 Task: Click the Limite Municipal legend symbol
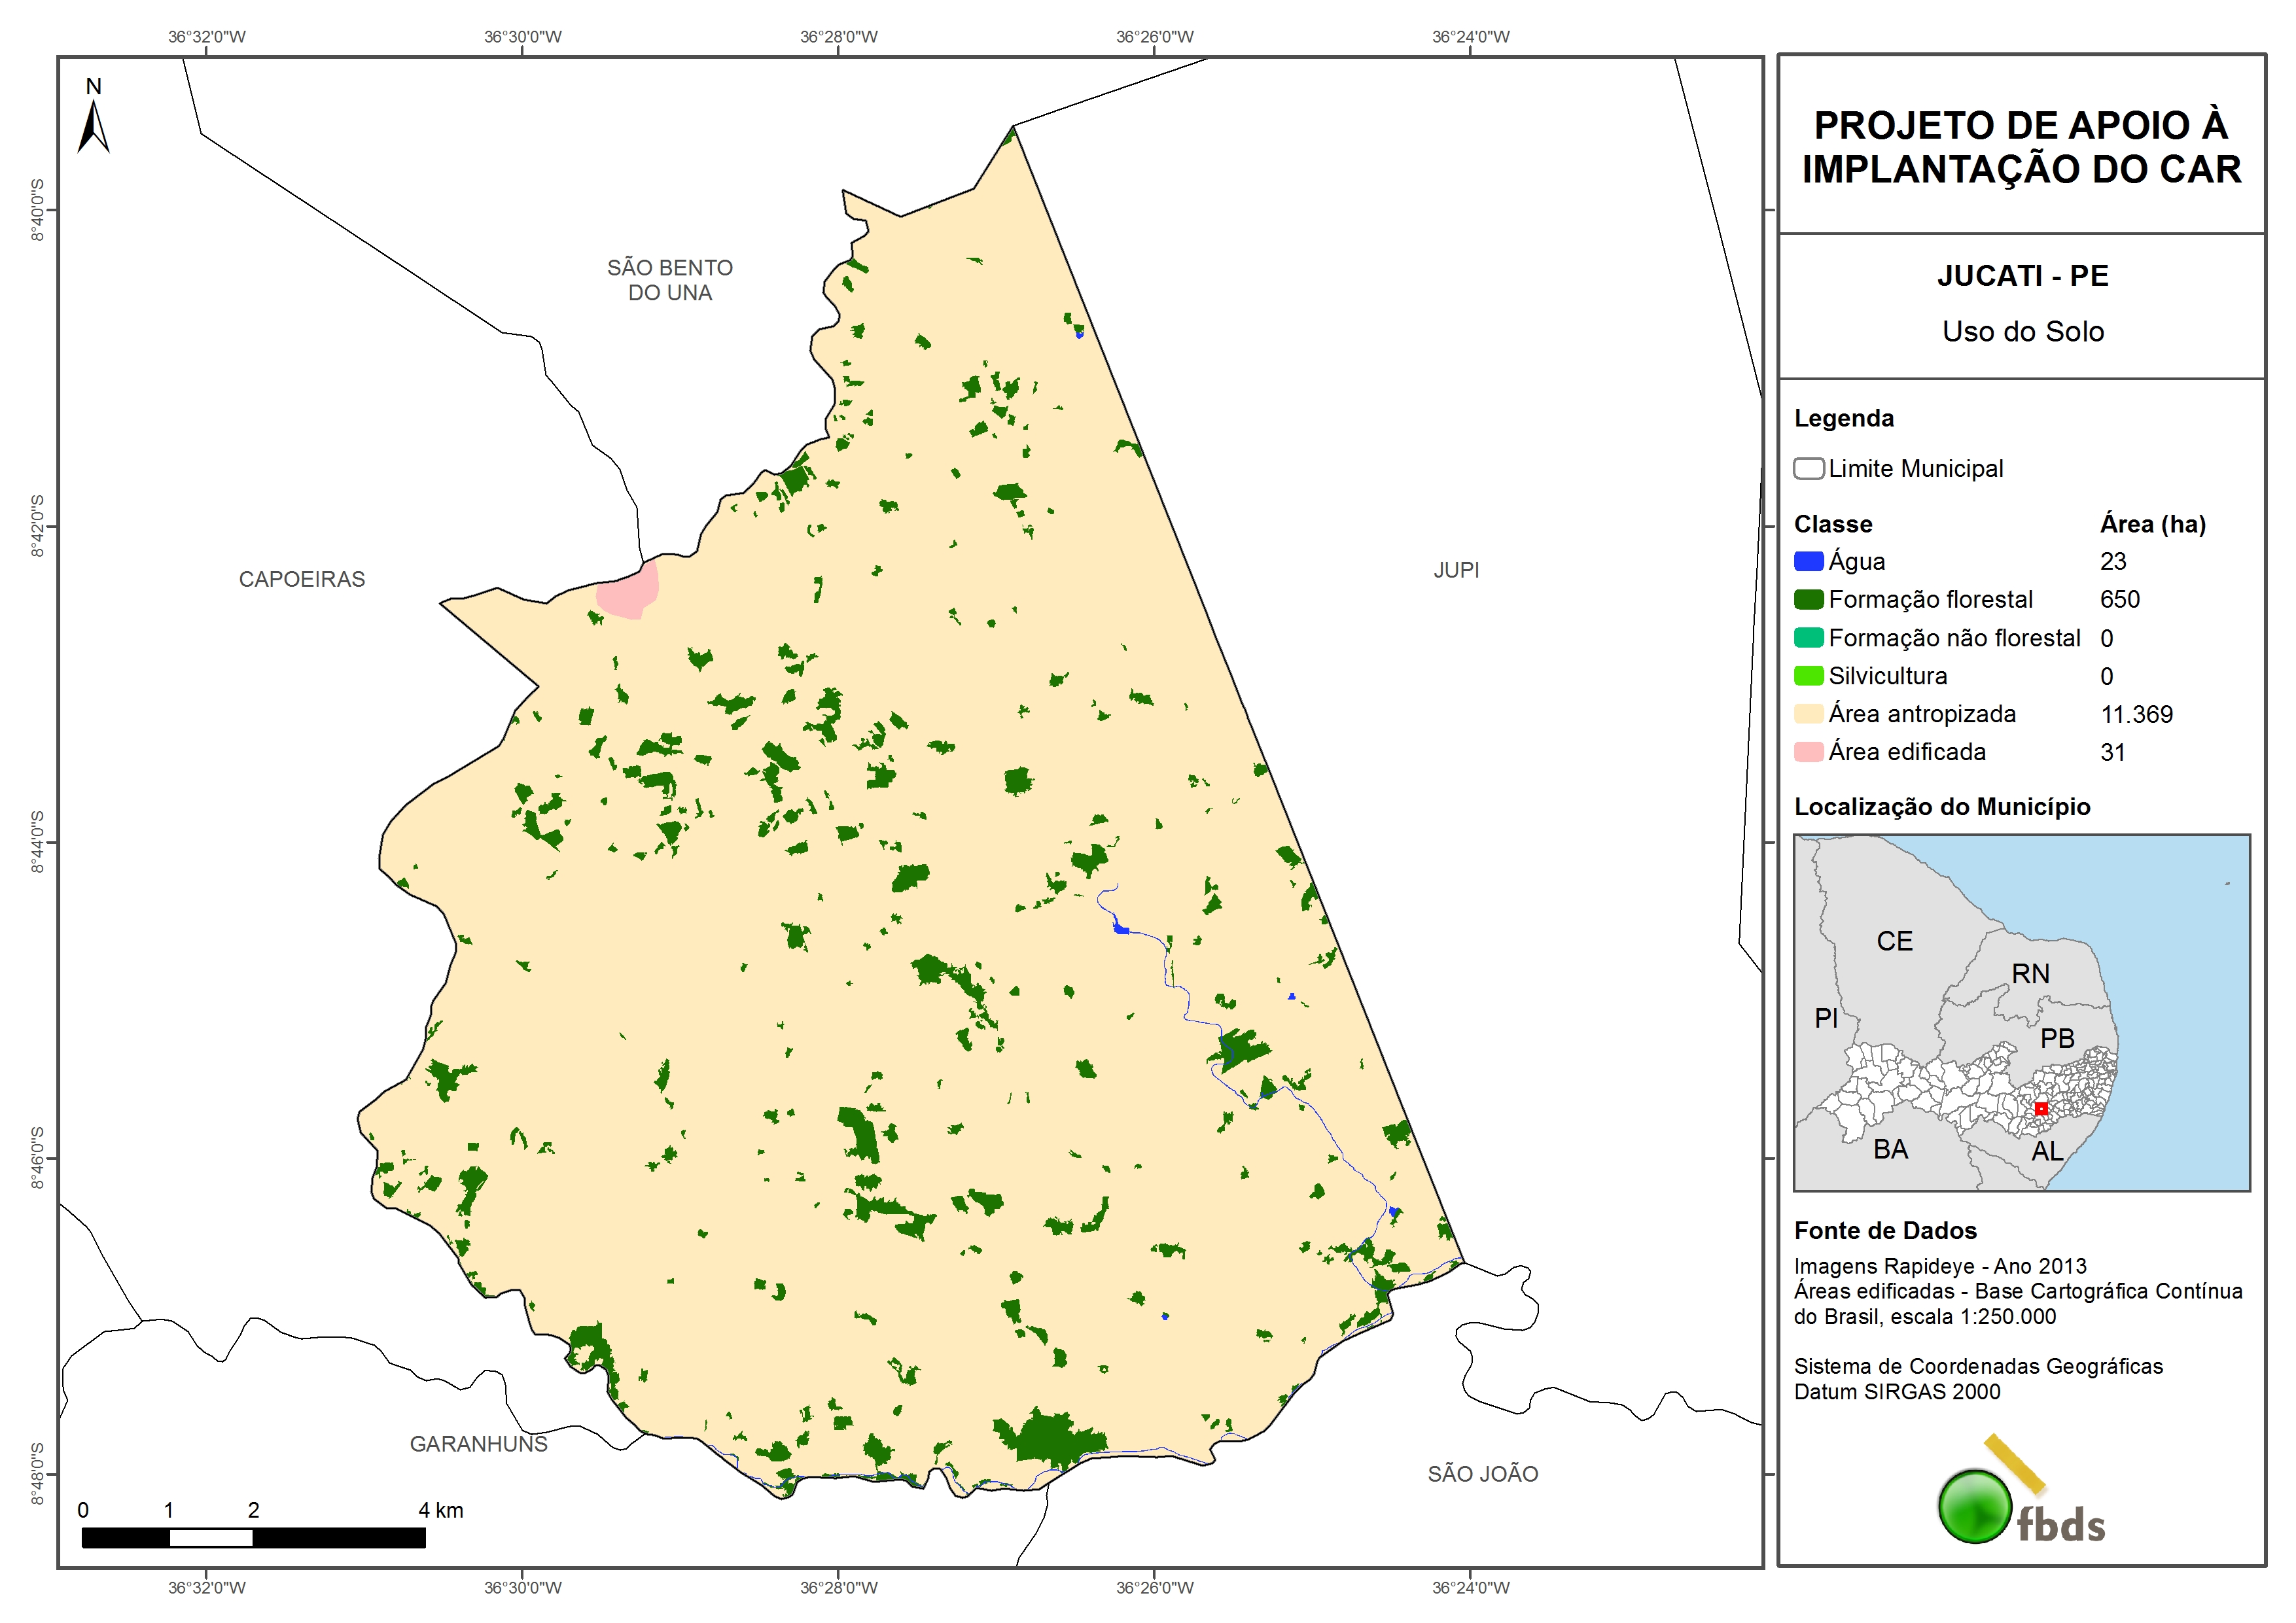click(x=1808, y=468)
